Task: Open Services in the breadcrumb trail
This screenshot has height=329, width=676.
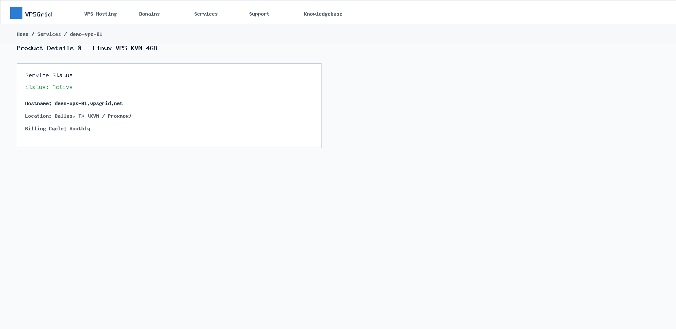Action: coord(49,34)
